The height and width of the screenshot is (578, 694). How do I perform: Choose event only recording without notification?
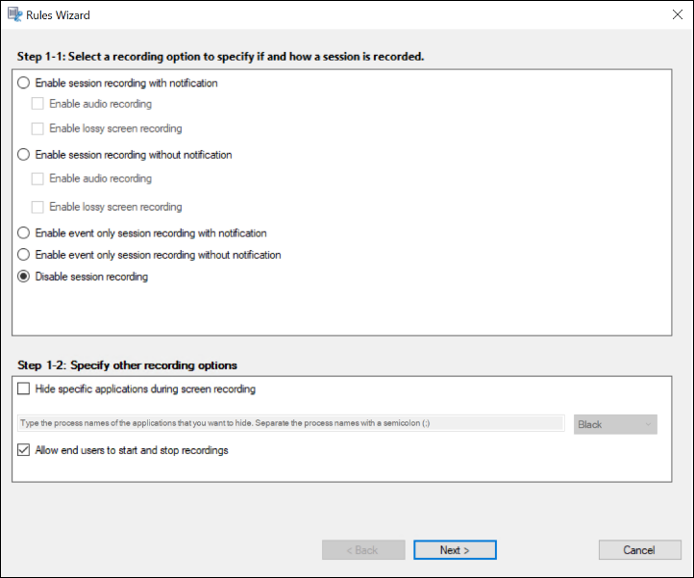click(24, 255)
